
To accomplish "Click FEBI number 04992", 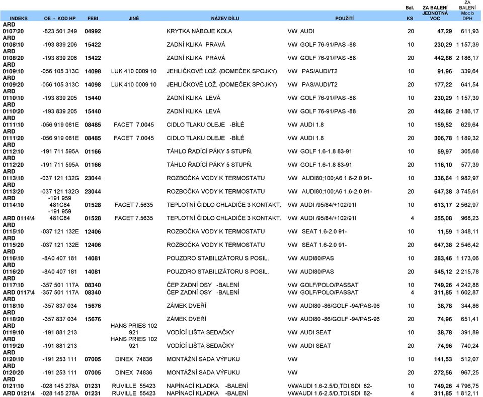I will tap(93, 31).
